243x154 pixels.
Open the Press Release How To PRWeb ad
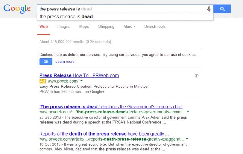click(79, 75)
